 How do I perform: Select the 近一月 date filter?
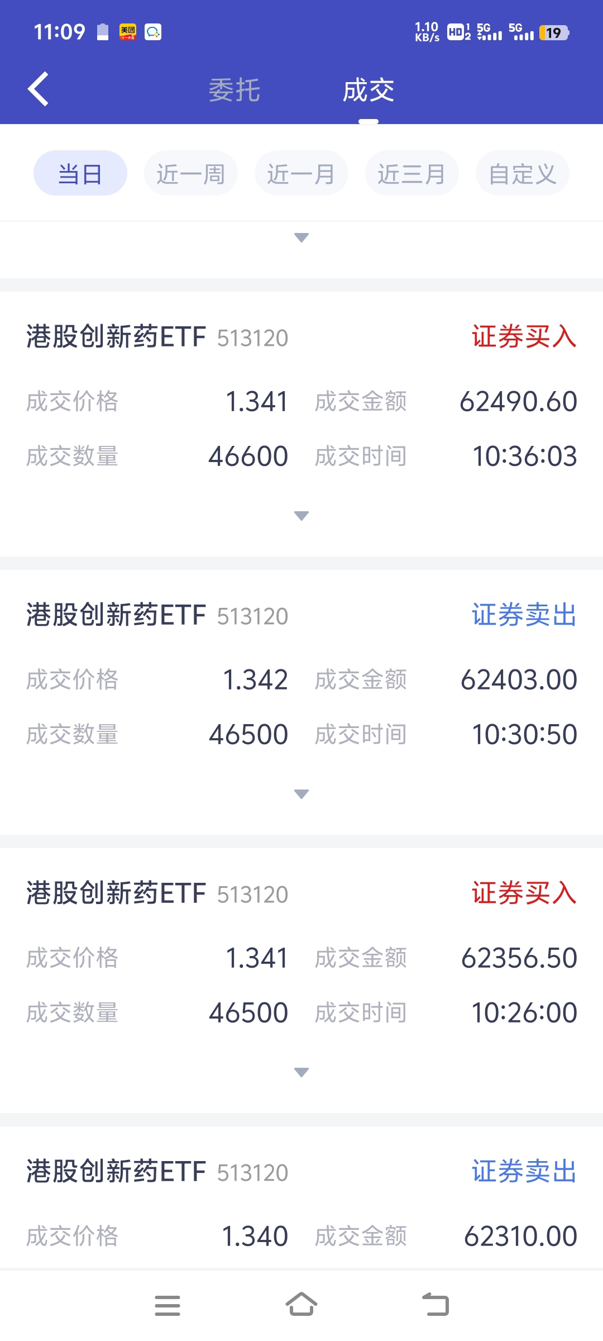click(301, 173)
